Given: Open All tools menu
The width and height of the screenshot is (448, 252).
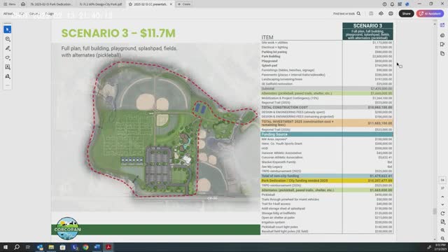Looking at the screenshot, I should [x=8, y=14].
